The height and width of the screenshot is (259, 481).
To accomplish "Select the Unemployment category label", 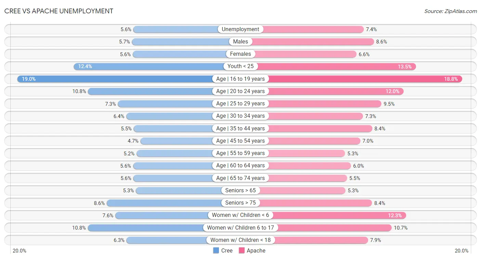I will [x=240, y=29].
